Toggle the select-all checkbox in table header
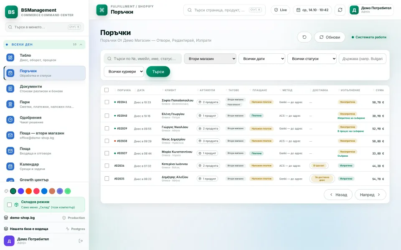401x250 pixels. (x=107, y=90)
